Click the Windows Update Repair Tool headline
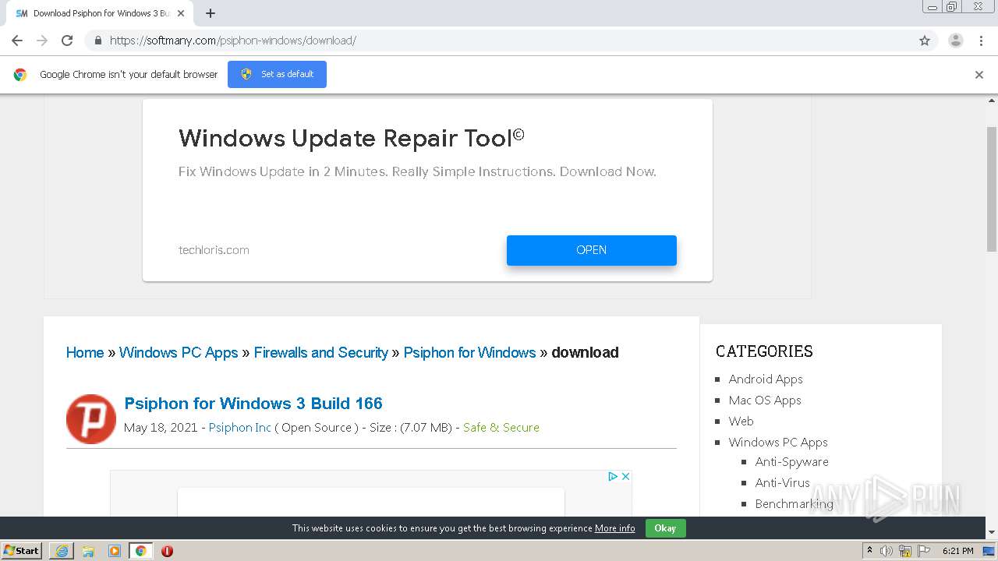The width and height of the screenshot is (998, 561). coord(352,138)
